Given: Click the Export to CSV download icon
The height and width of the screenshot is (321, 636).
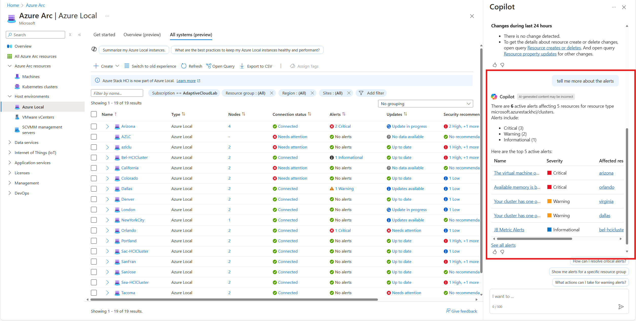Looking at the screenshot, I should tap(242, 66).
